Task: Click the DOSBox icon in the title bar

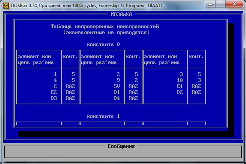Action: pos(6,6)
